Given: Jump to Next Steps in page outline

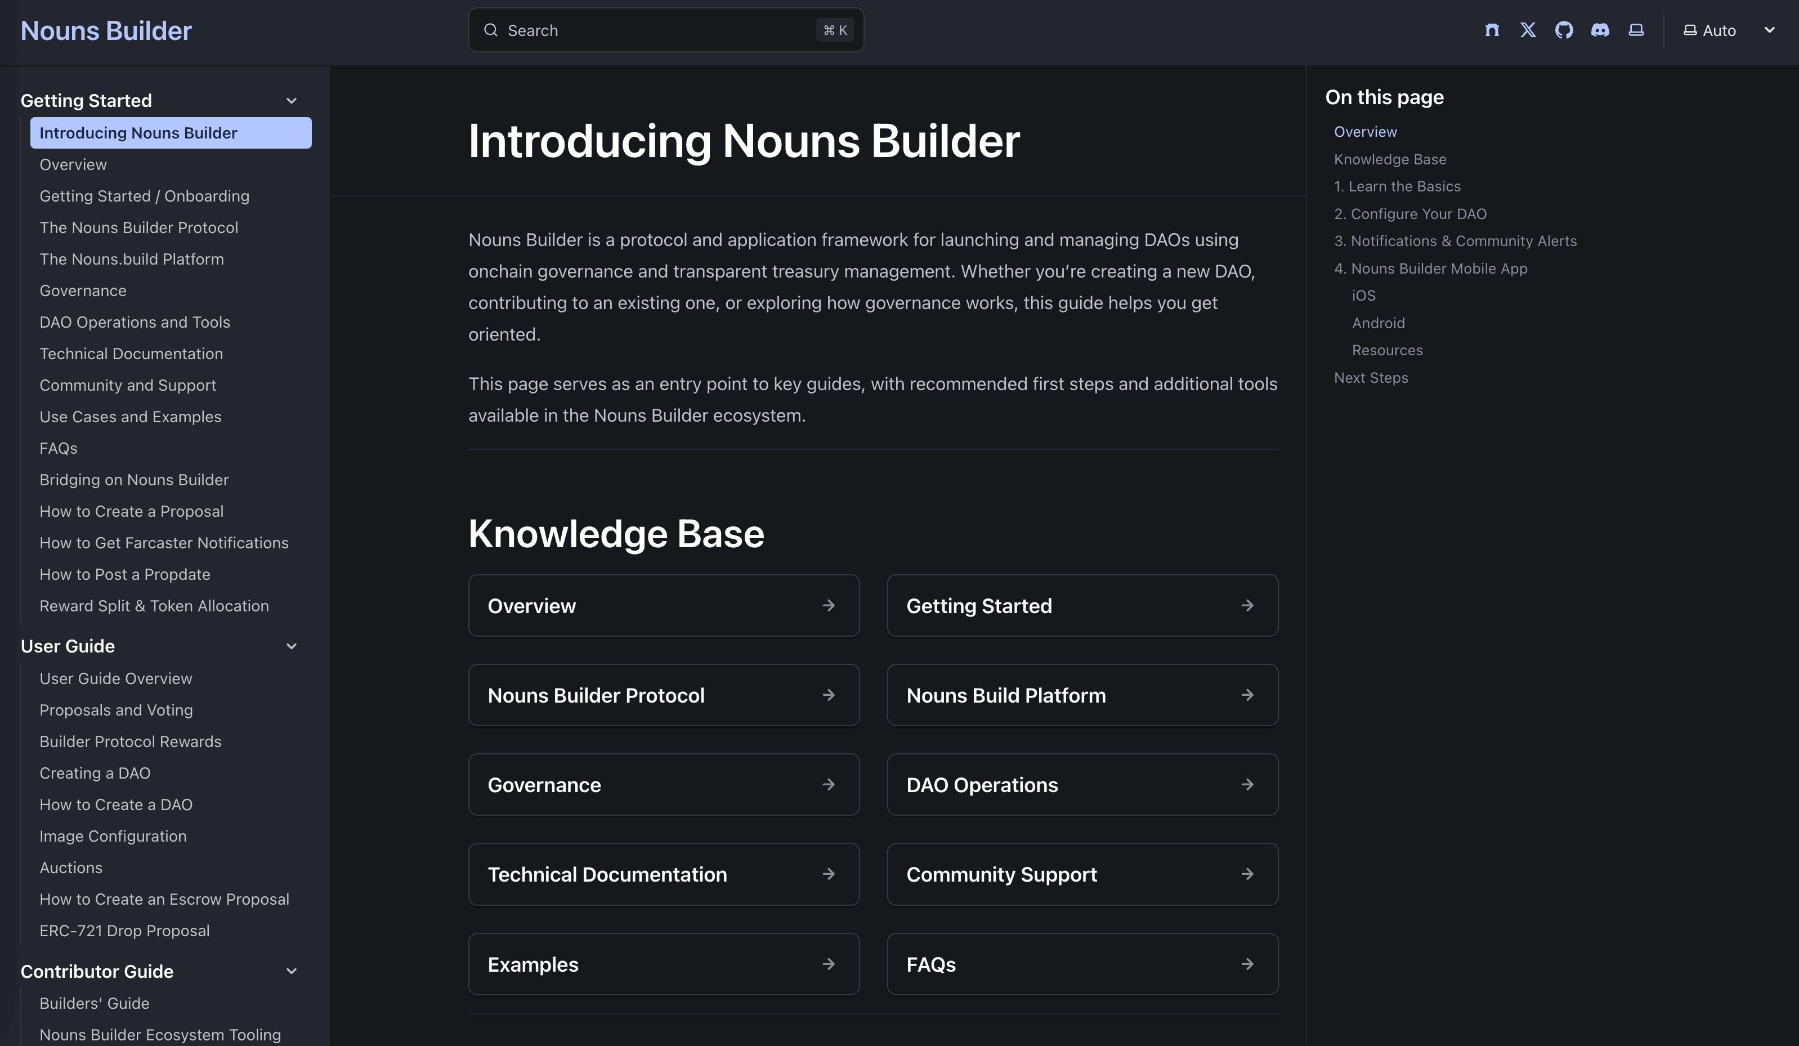Looking at the screenshot, I should pos(1371,378).
